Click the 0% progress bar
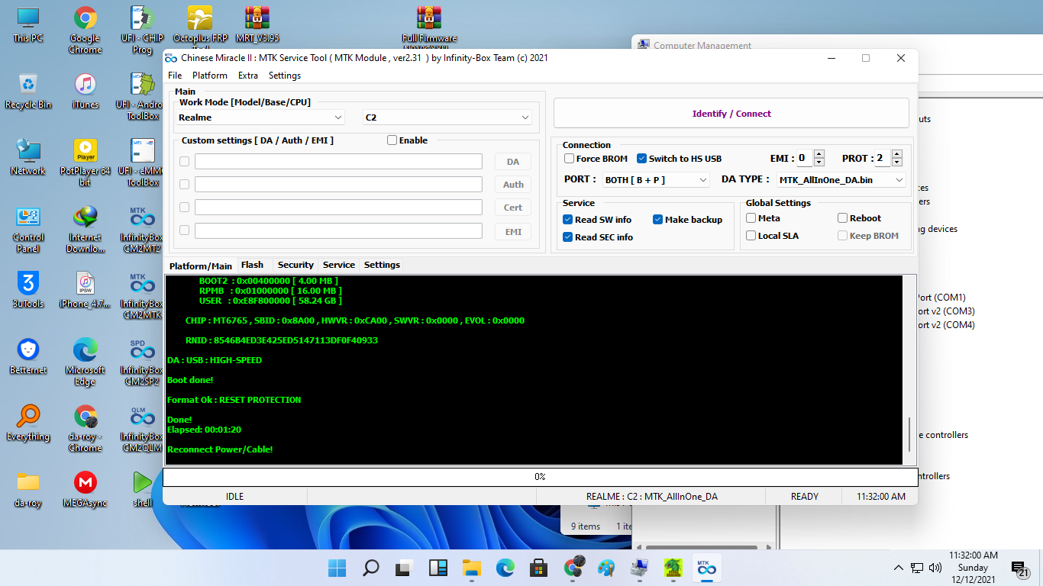The height and width of the screenshot is (586, 1043). tap(540, 477)
